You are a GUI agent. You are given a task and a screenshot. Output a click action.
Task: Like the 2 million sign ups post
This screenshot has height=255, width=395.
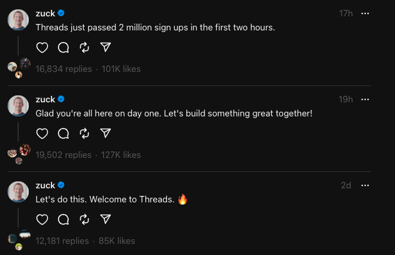point(42,47)
